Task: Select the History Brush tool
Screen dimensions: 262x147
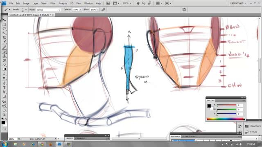Action: [4, 60]
